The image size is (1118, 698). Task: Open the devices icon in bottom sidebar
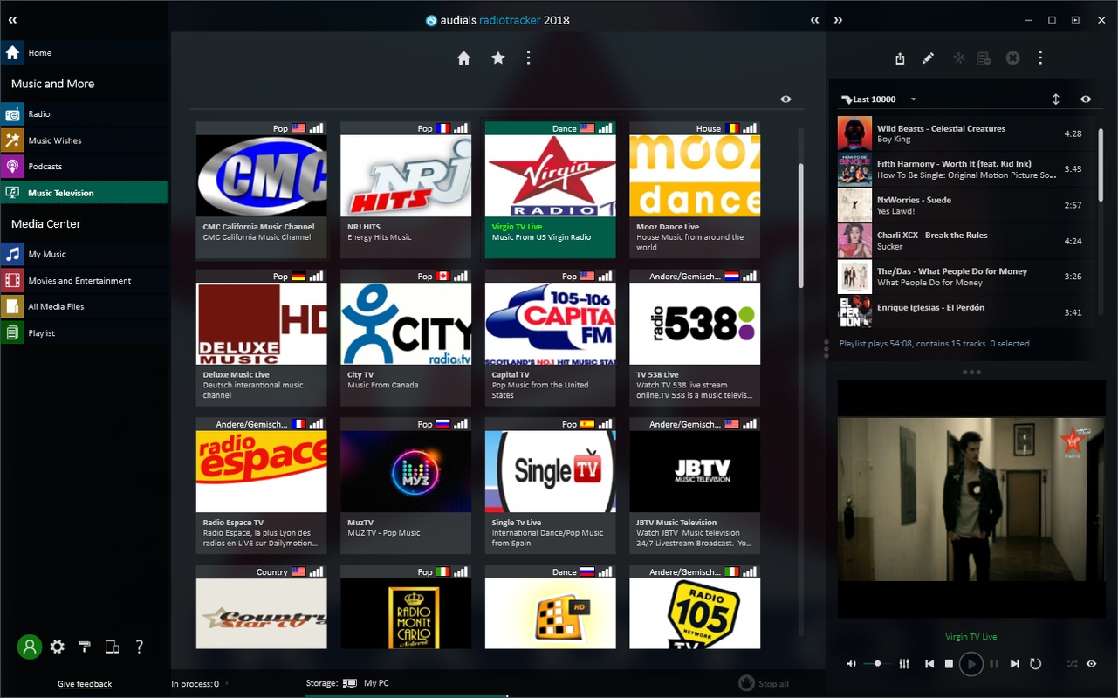(x=112, y=647)
